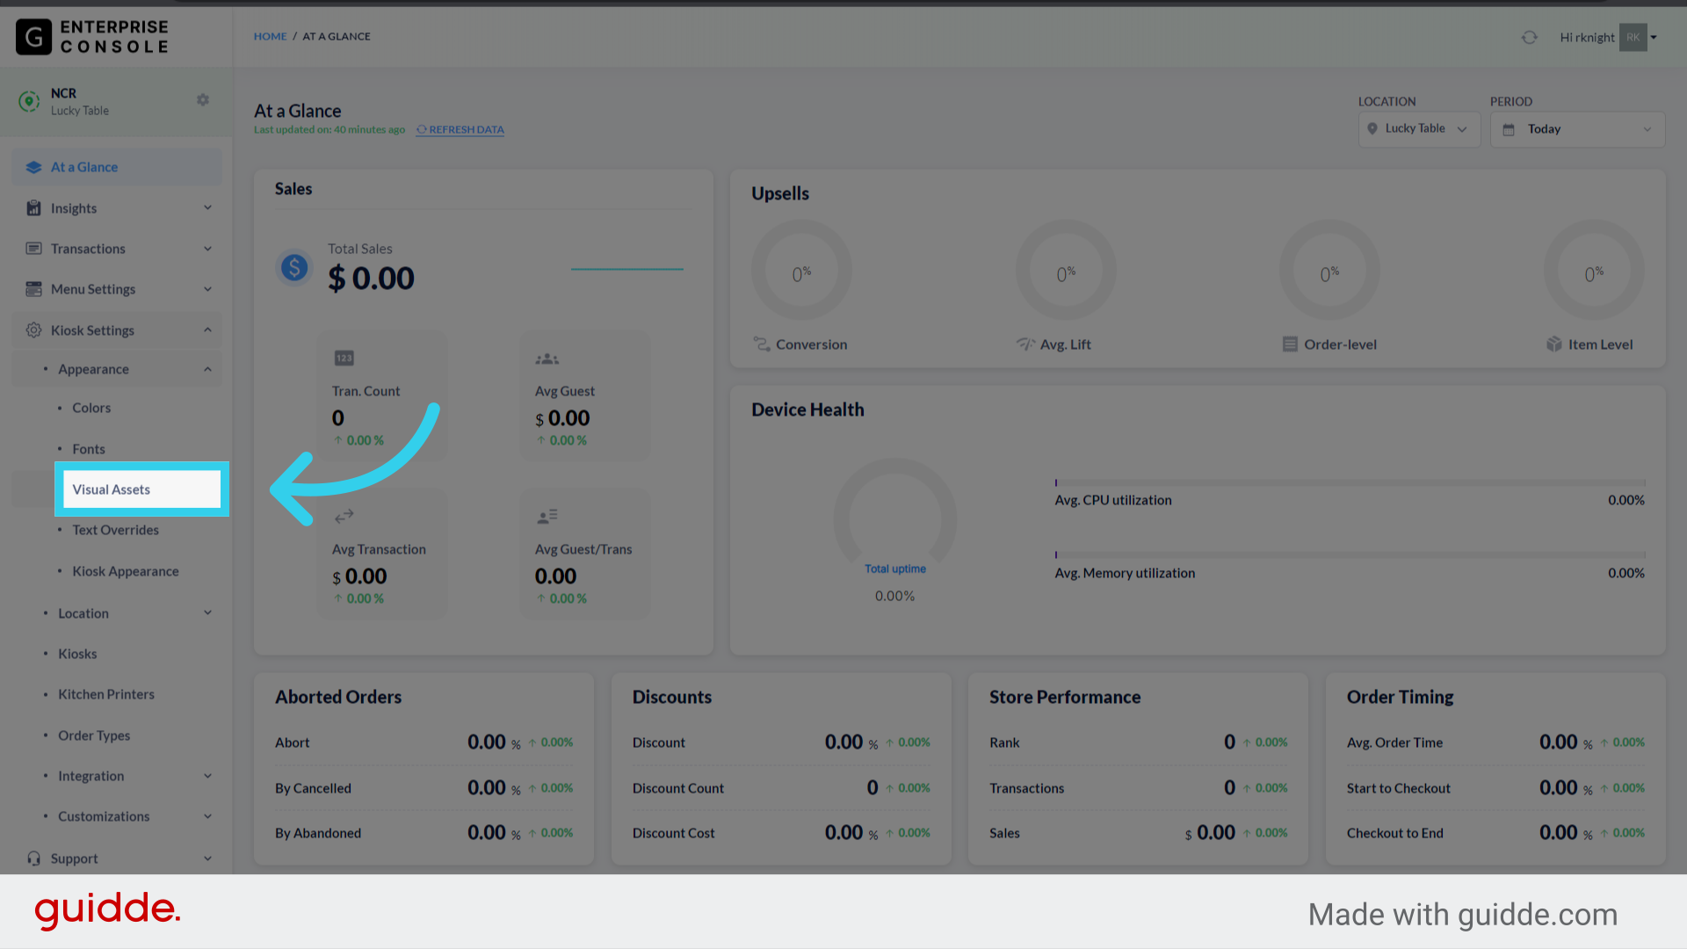Select At a Glance in sidebar
The height and width of the screenshot is (949, 1687).
[x=117, y=167]
